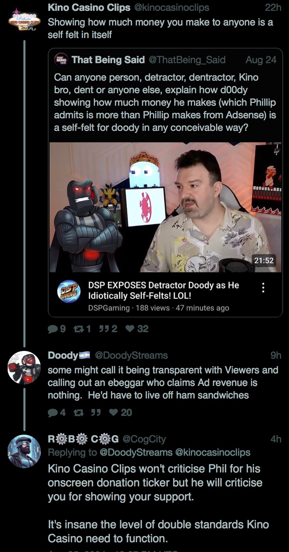
Task: Open DSP EXPOSES Detractor Doody video title
Action: (x=164, y=290)
